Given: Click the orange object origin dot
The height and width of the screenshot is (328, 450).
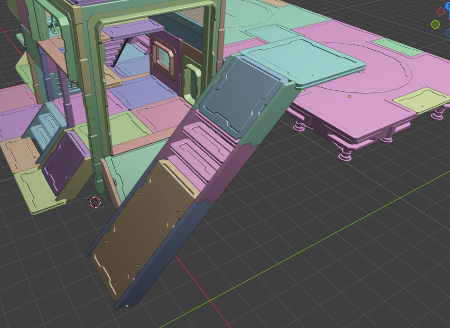Looking at the screenshot, I should [x=349, y=97].
